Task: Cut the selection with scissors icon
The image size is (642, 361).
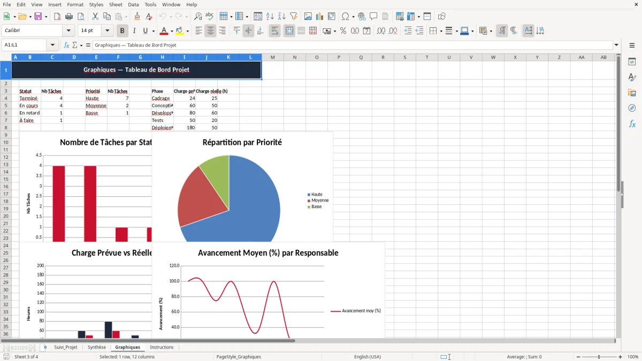Action: (95, 17)
